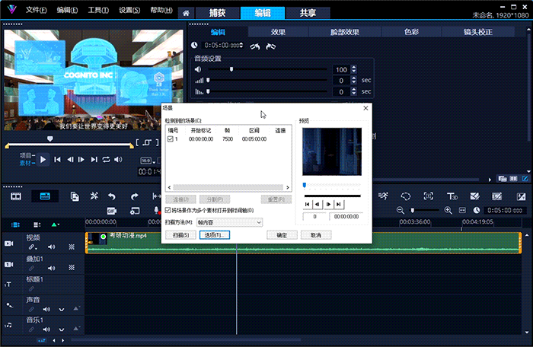Viewport: 533px width, 347px height.
Task: Click the 扫描 scan button
Action: click(180, 235)
